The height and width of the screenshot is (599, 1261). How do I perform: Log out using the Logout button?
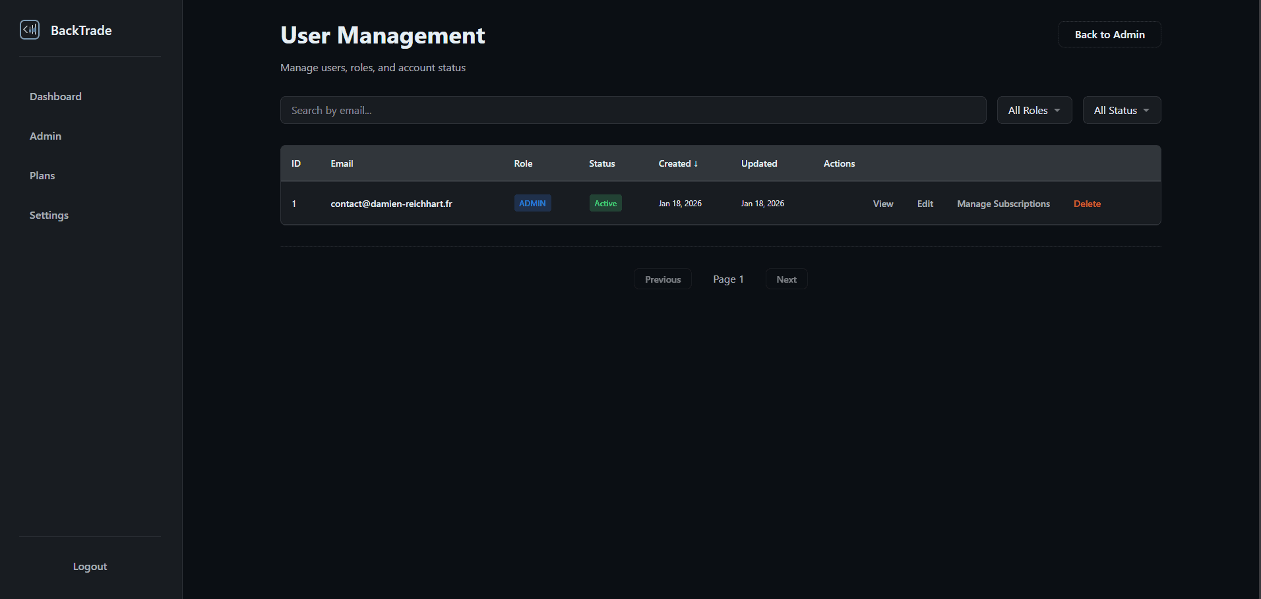tap(90, 566)
